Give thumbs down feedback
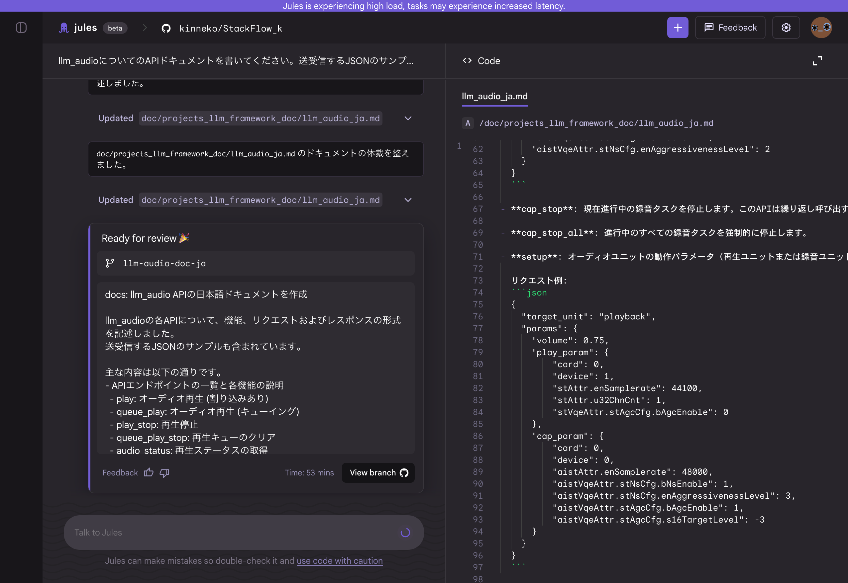The width and height of the screenshot is (848, 583). tap(164, 473)
